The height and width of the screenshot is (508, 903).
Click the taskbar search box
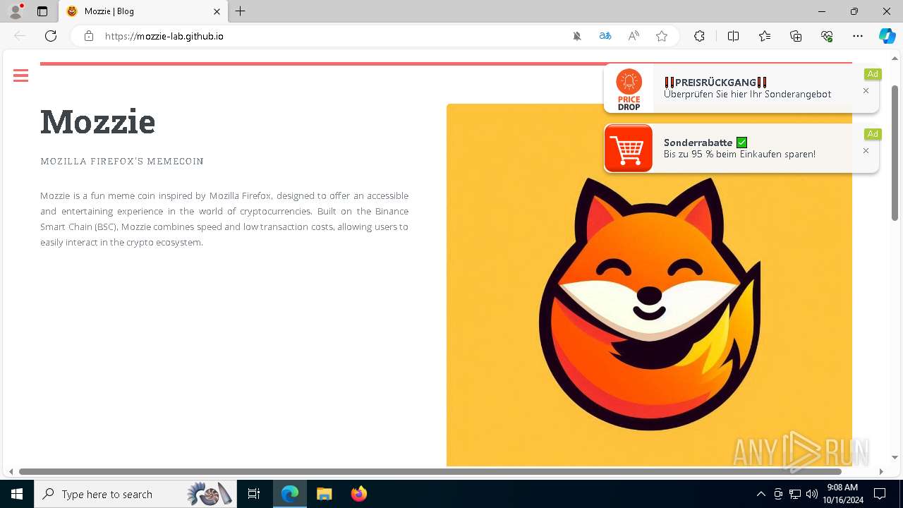point(135,494)
